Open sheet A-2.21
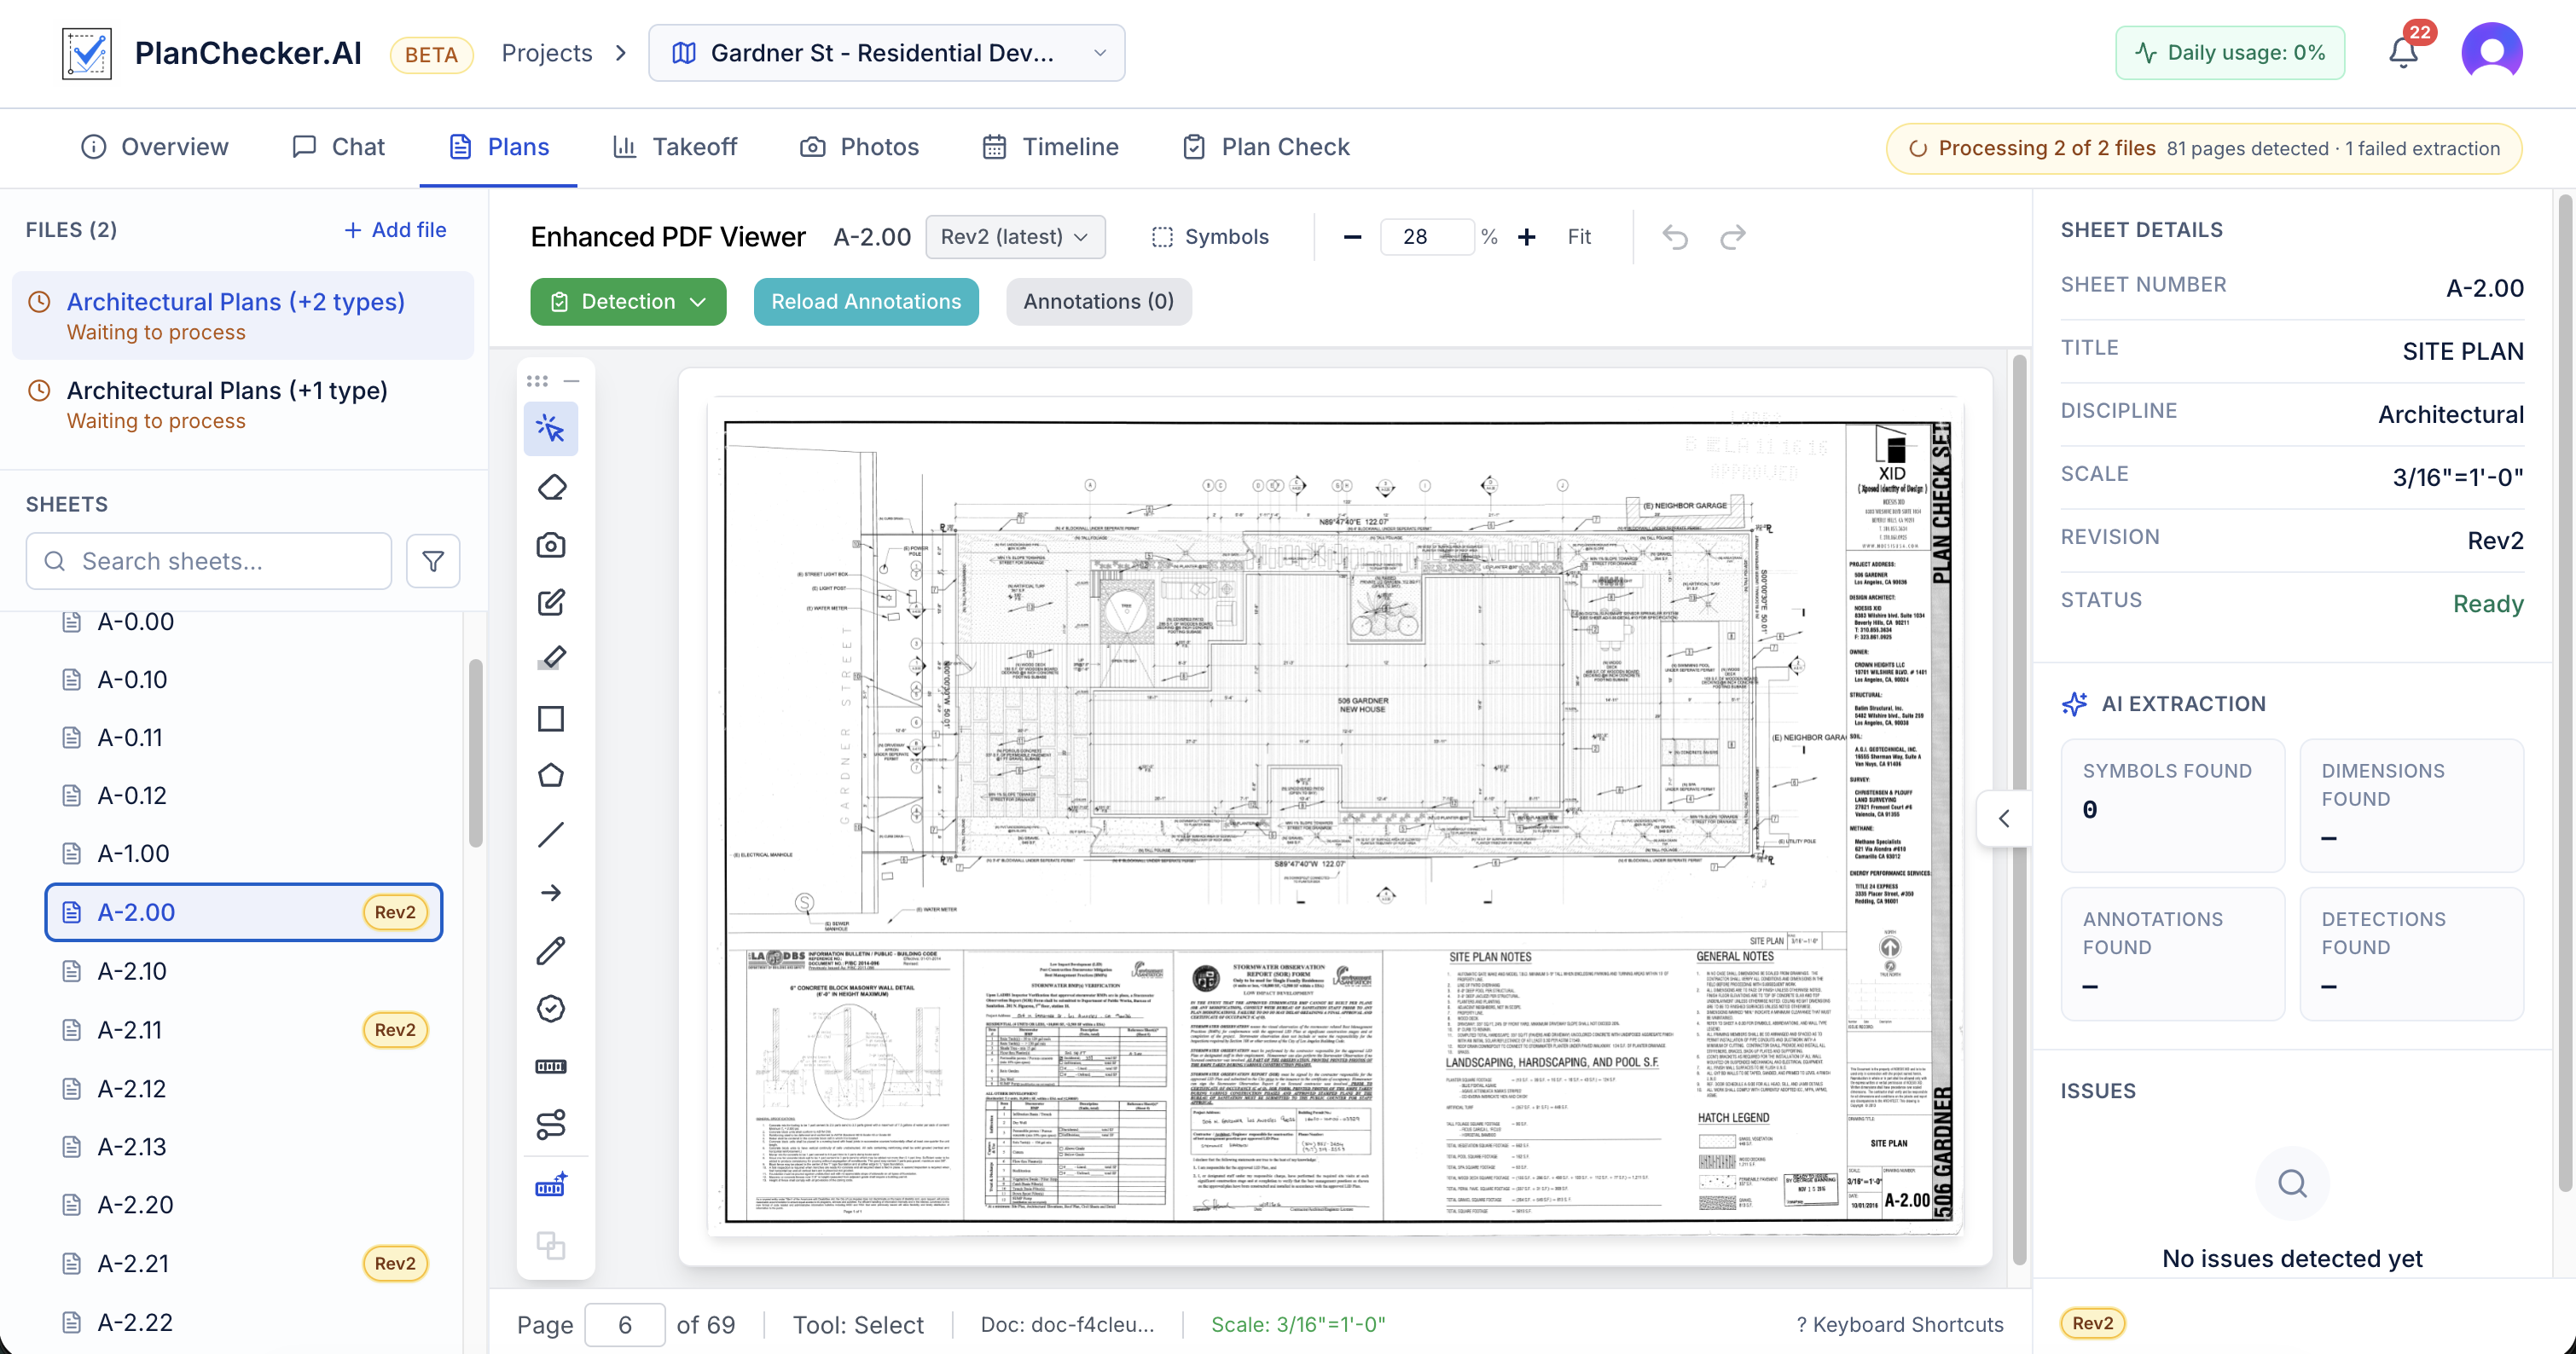2576x1354 pixels. pyautogui.click(x=243, y=1263)
